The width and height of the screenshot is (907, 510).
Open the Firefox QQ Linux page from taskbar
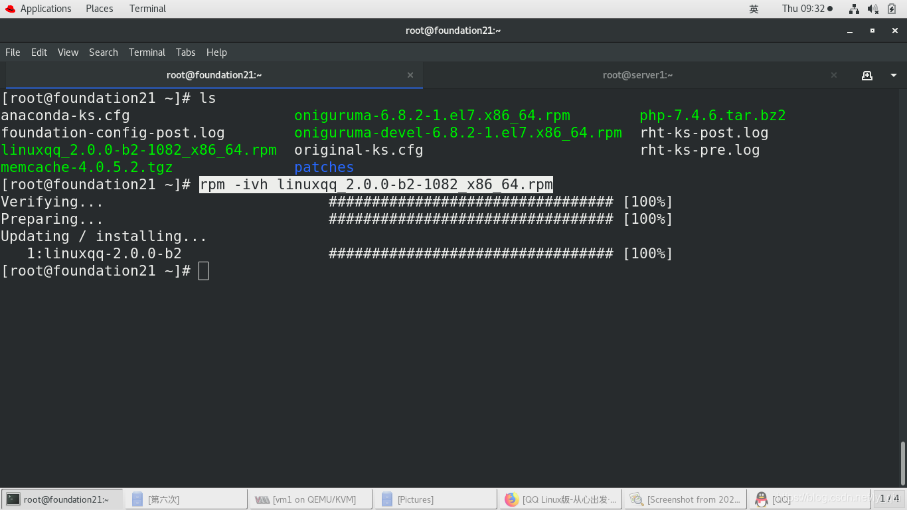560,499
